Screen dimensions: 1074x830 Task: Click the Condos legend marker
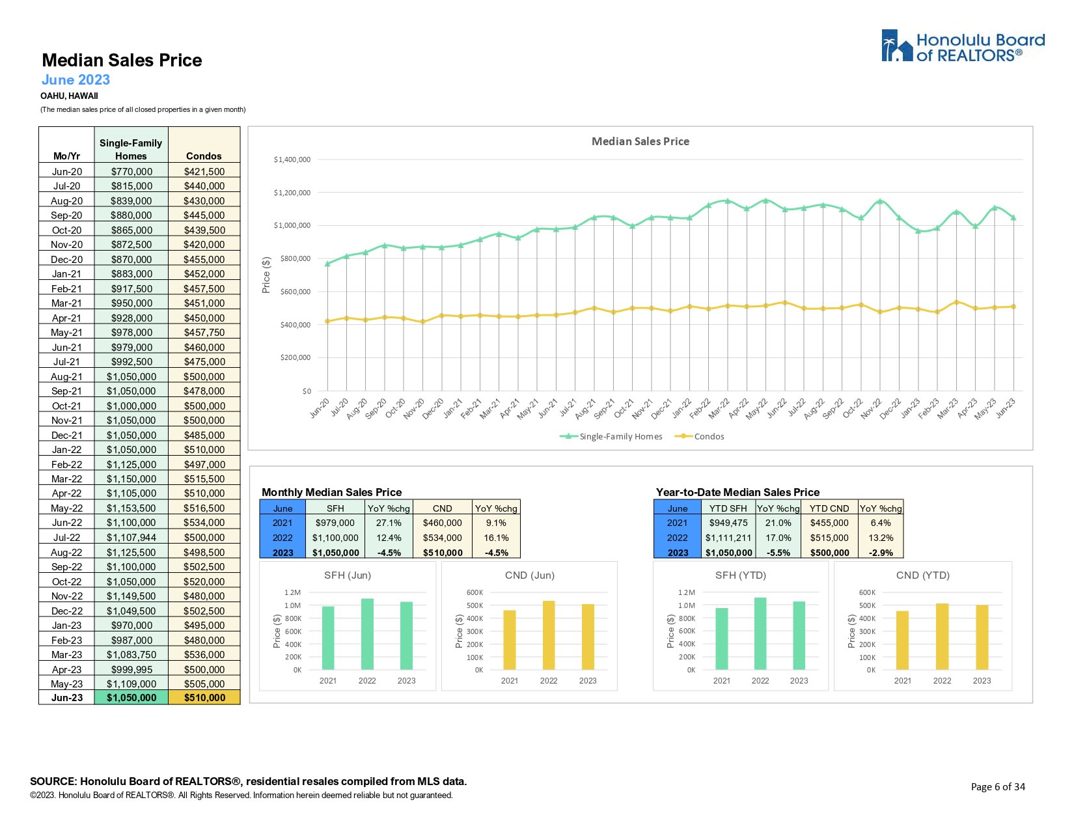683,436
